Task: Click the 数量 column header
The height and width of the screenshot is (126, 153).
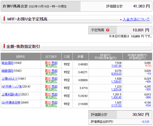Action: click(81, 56)
